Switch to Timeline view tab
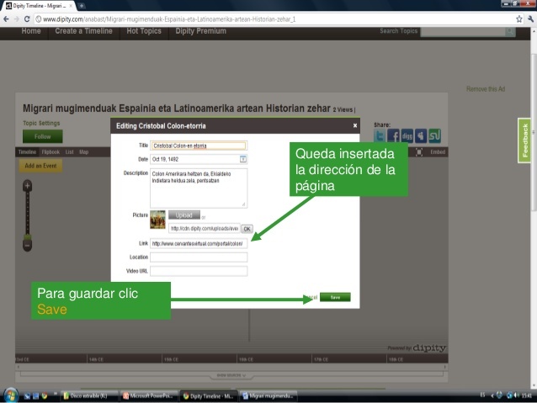Viewport: 537px width, 403px height. click(x=27, y=152)
